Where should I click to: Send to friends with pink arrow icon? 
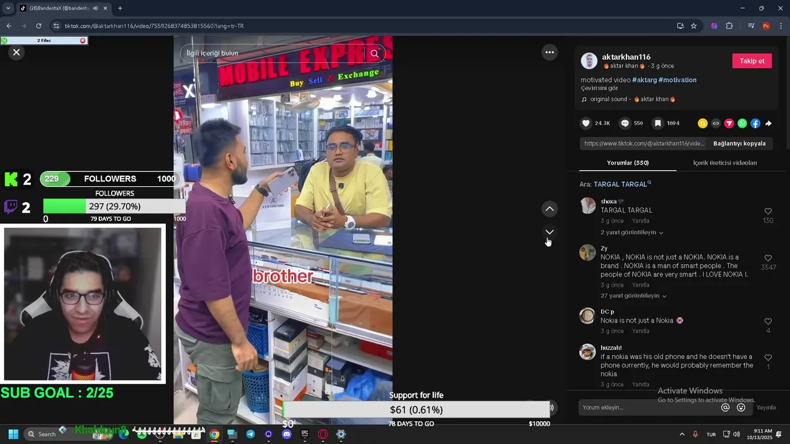pos(729,123)
